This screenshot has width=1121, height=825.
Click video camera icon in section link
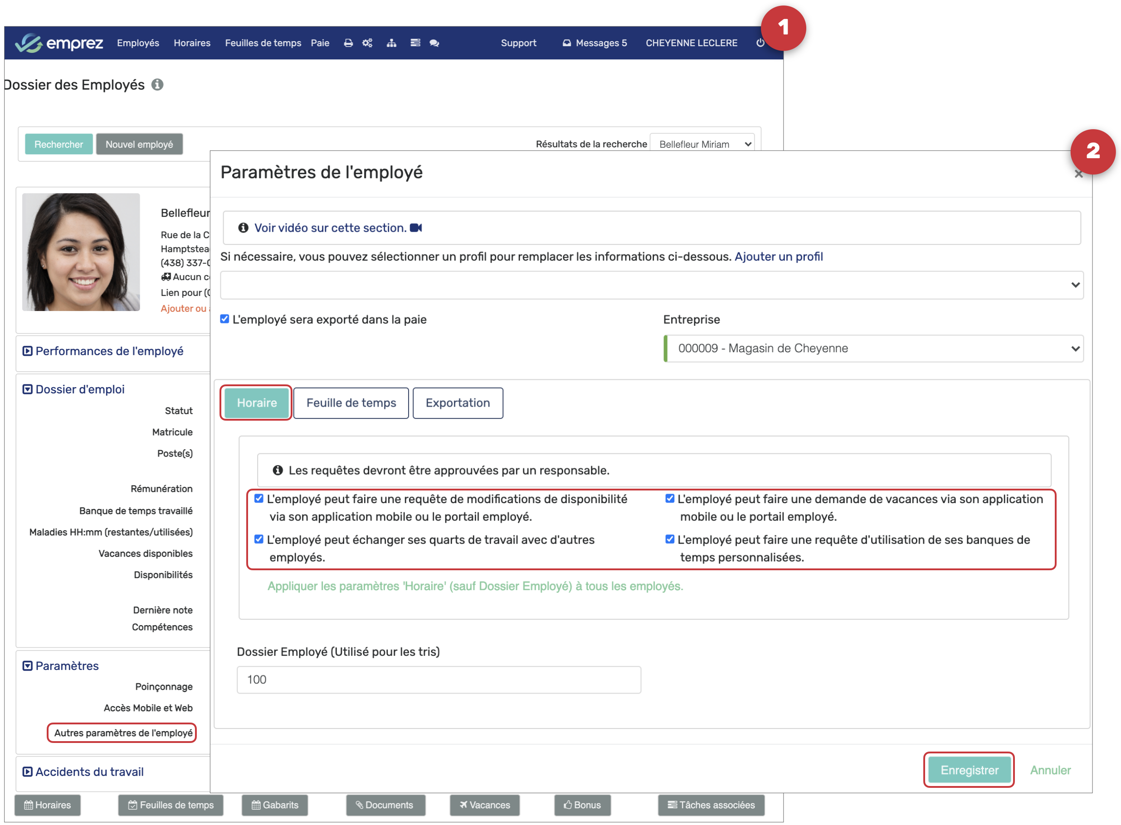click(416, 228)
